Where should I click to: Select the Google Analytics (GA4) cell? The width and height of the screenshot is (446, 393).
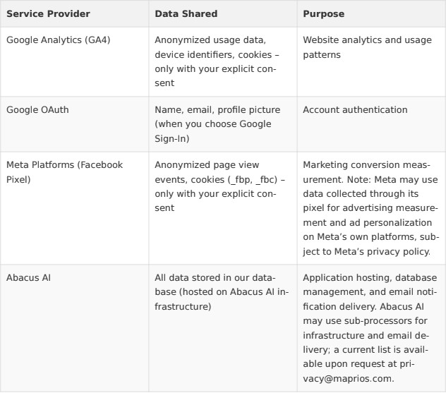75,61
